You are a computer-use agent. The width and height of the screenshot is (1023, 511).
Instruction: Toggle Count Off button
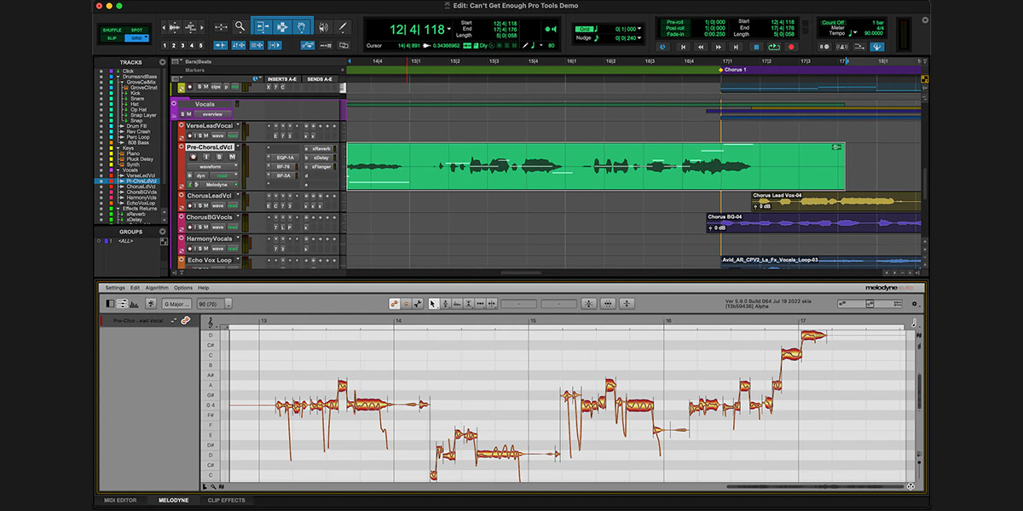pyautogui.click(x=833, y=21)
